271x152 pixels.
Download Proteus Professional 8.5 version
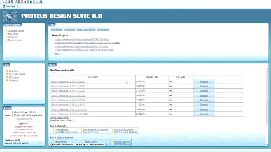coord(204,91)
